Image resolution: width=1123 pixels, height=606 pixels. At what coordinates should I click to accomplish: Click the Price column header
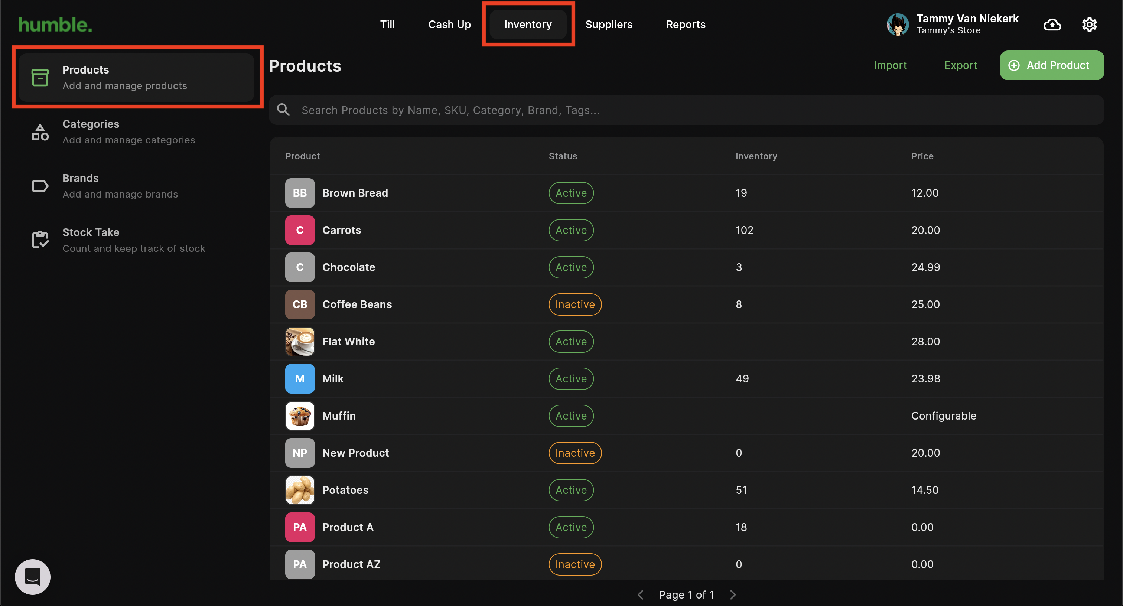pyautogui.click(x=922, y=156)
